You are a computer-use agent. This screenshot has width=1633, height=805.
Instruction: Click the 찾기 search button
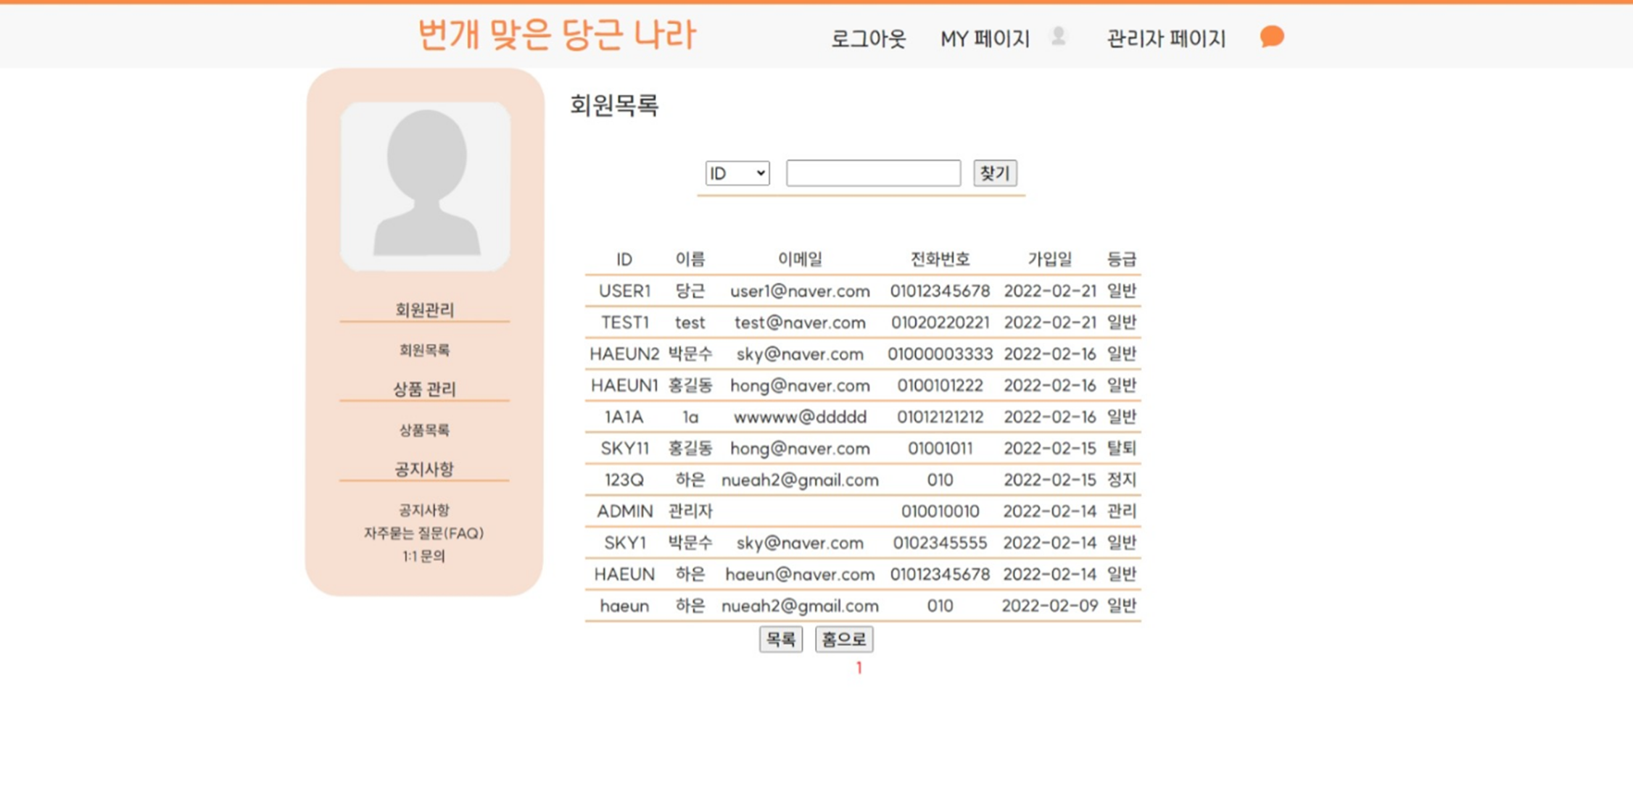pos(995,173)
